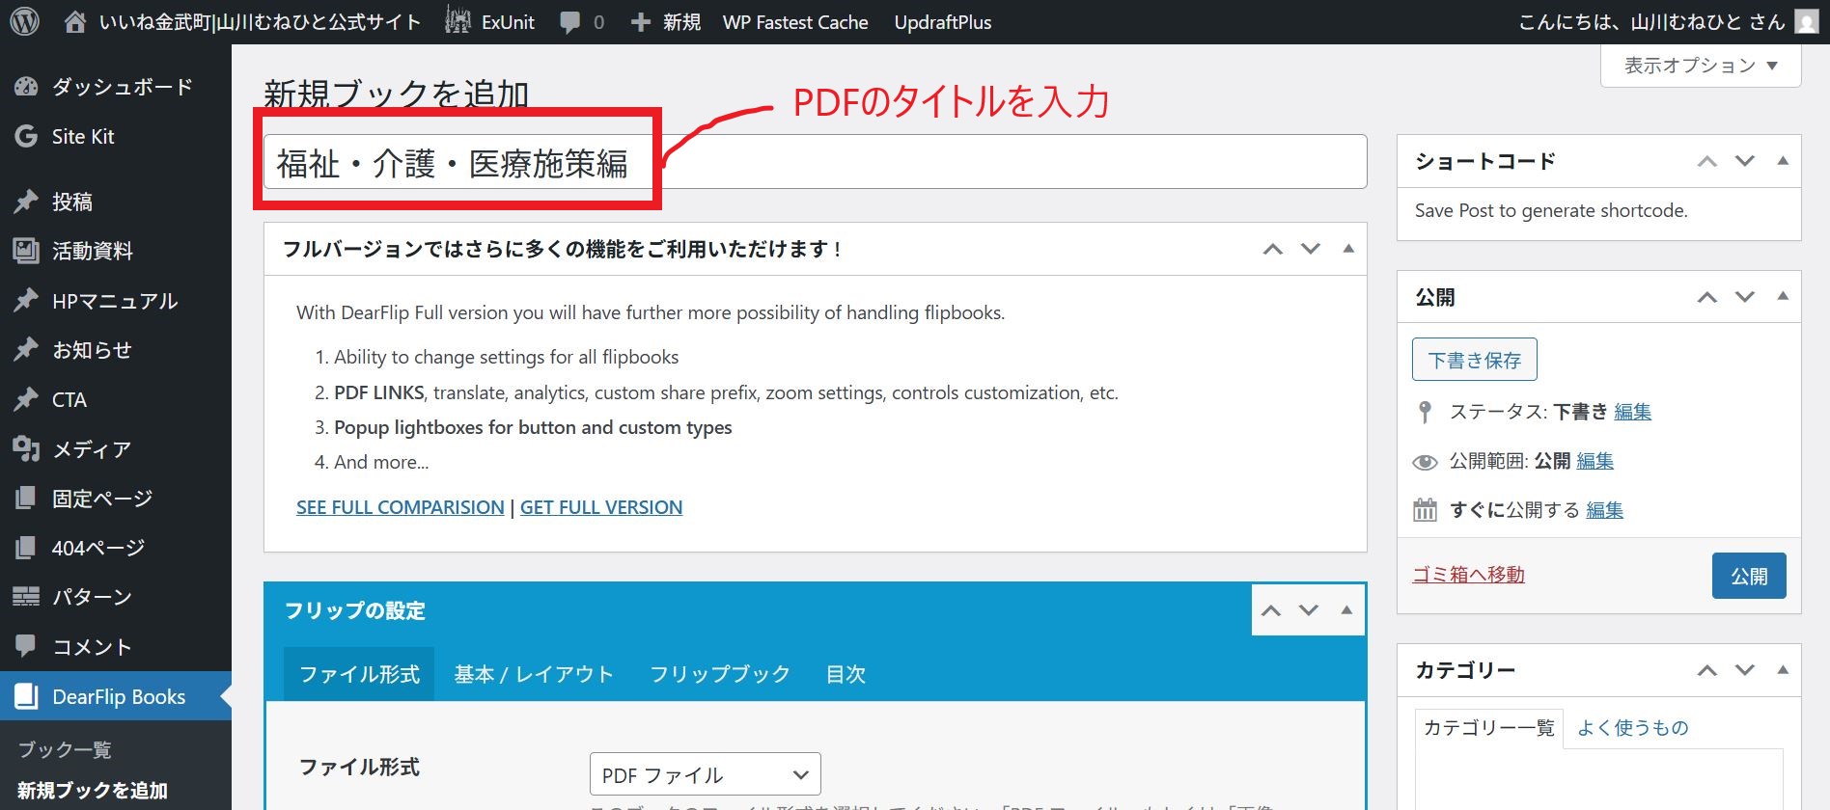Image resolution: width=1830 pixels, height=810 pixels.
Task: Click the 公開 publish button
Action: point(1748,576)
